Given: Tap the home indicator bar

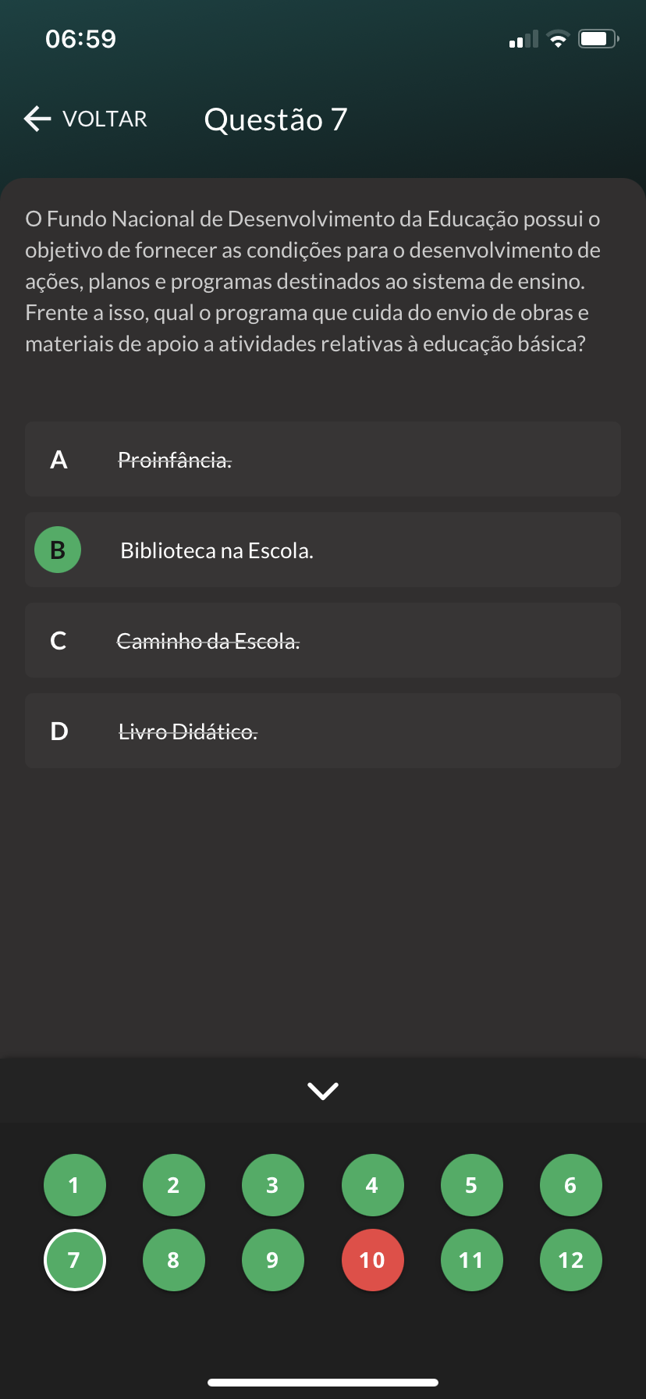Looking at the screenshot, I should (323, 1382).
